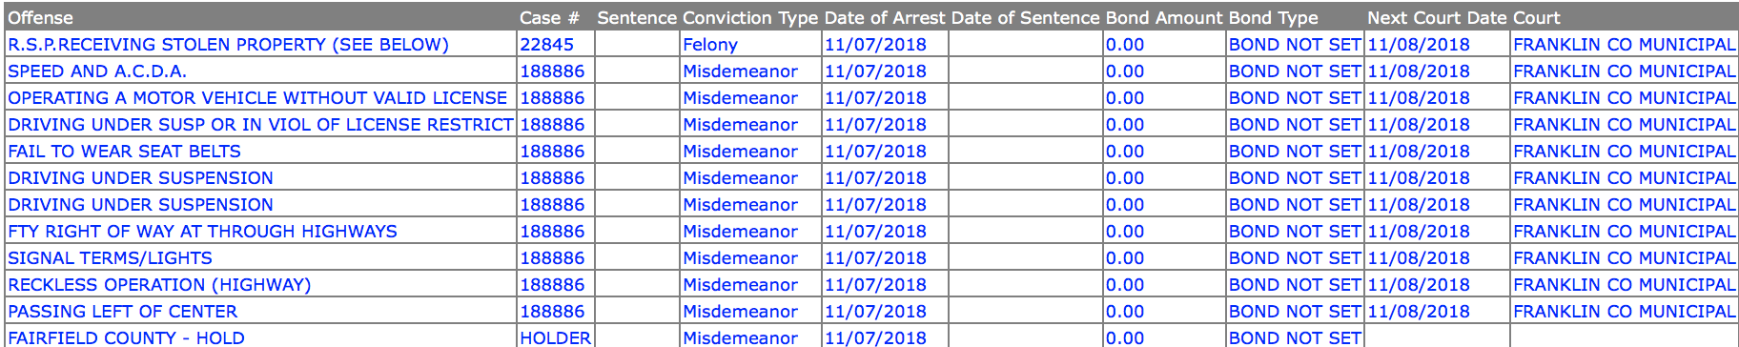Click SIGNAL TERMS/LIGHTS offense entry
Viewport: 1739px width, 347px height.
click(110, 258)
